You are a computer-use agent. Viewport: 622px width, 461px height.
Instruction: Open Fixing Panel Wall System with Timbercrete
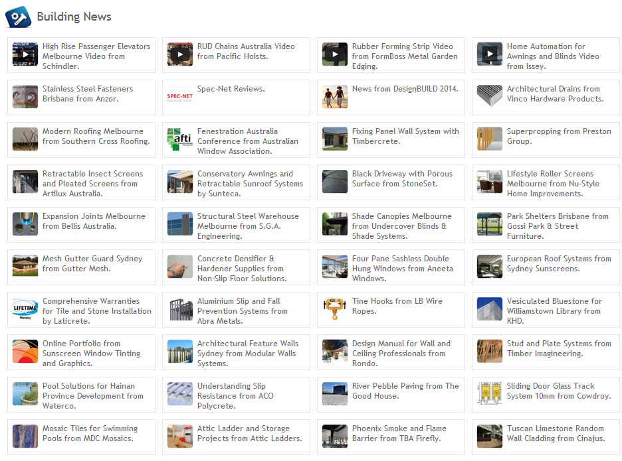[x=405, y=136]
